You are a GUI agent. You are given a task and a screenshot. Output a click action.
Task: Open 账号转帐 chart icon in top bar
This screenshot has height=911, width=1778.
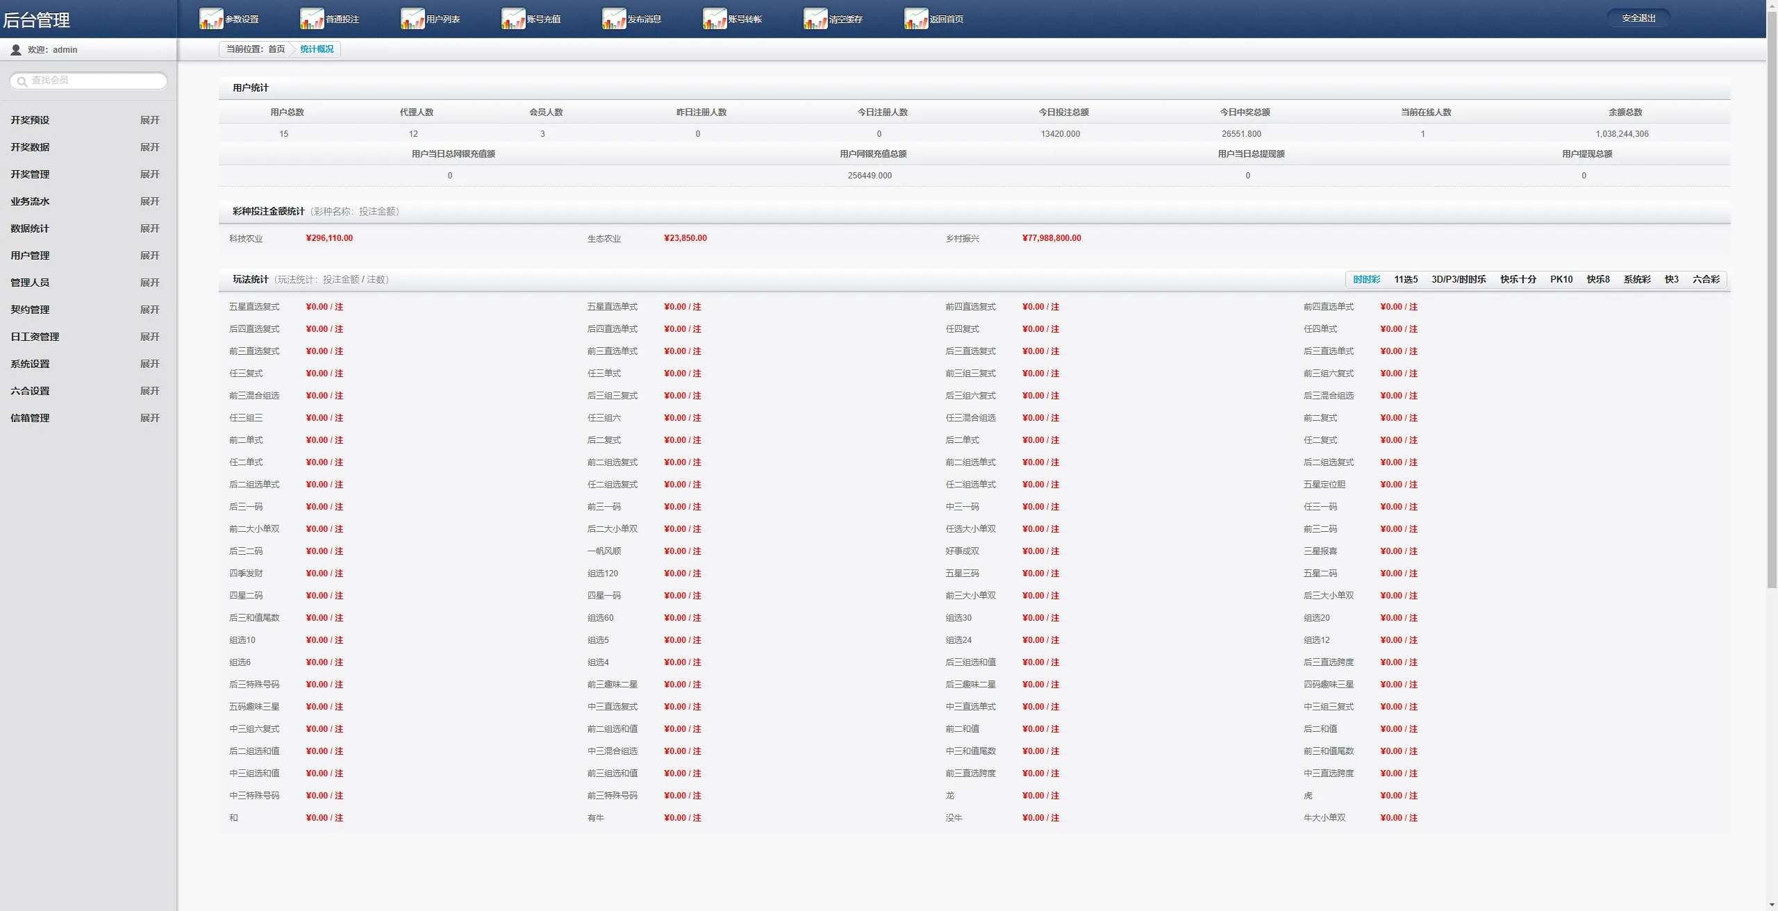(715, 19)
